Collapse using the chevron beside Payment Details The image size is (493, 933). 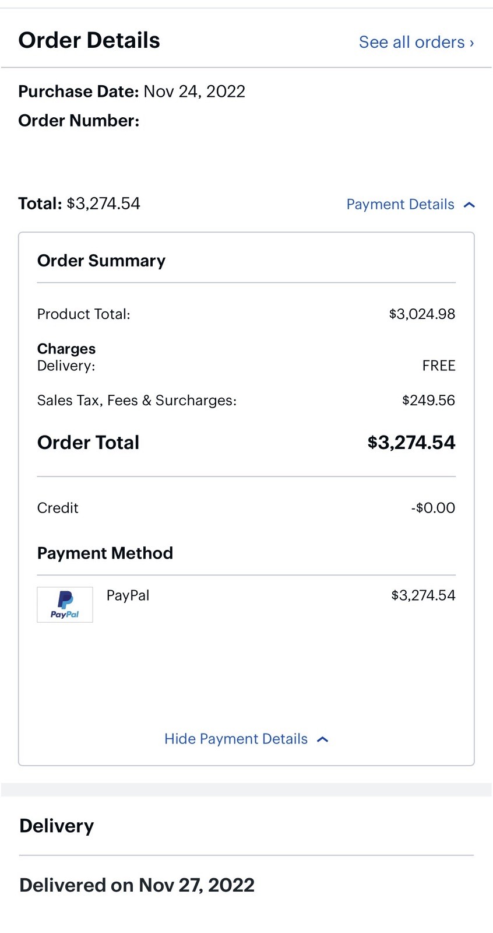click(x=470, y=205)
